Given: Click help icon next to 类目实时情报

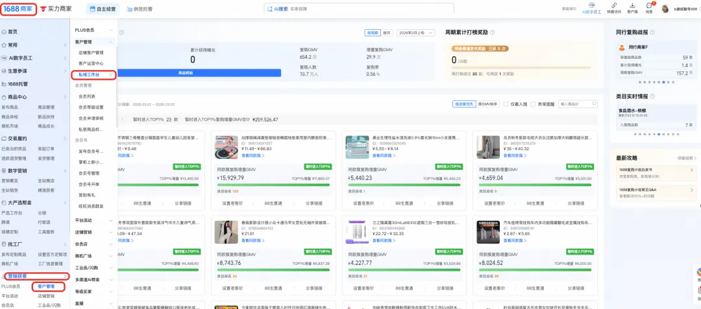Looking at the screenshot, I should 652,97.
